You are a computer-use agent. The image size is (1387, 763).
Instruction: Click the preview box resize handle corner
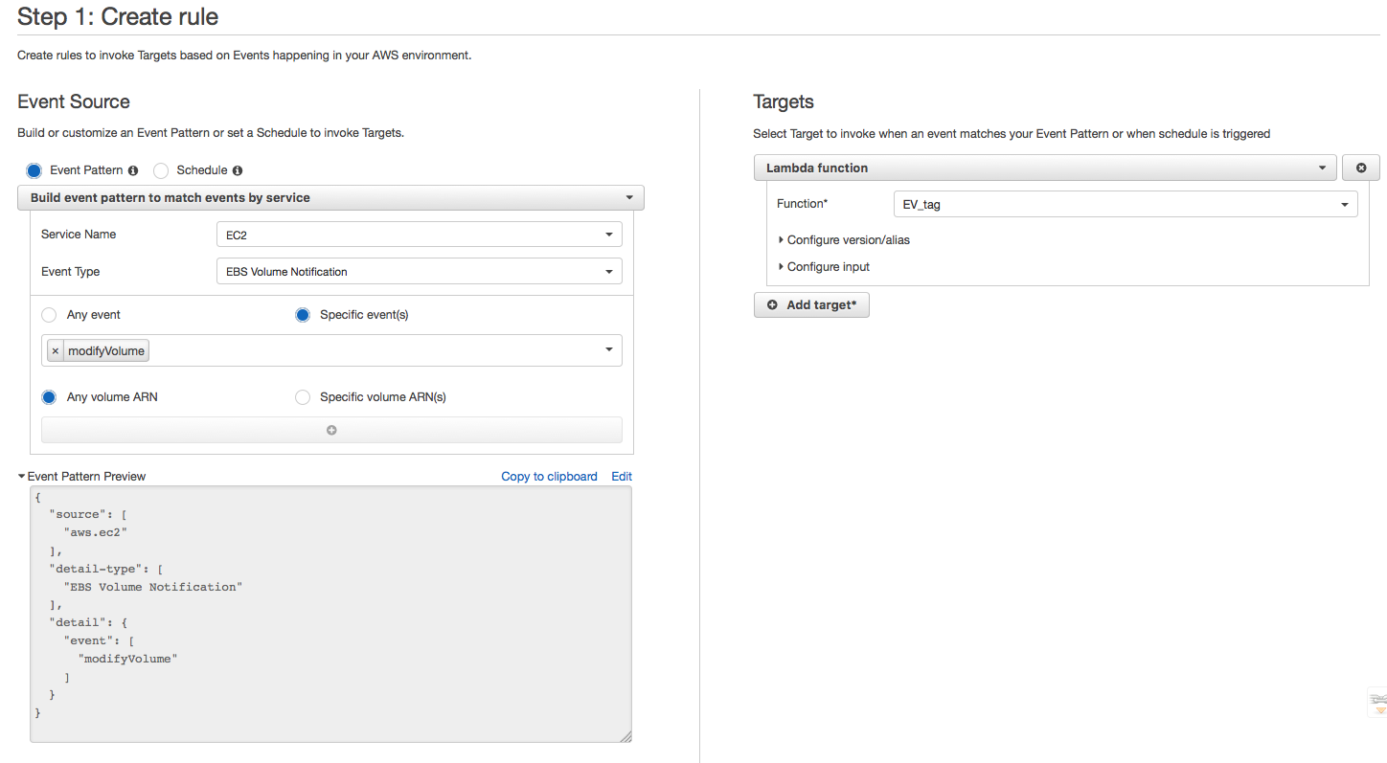click(625, 736)
